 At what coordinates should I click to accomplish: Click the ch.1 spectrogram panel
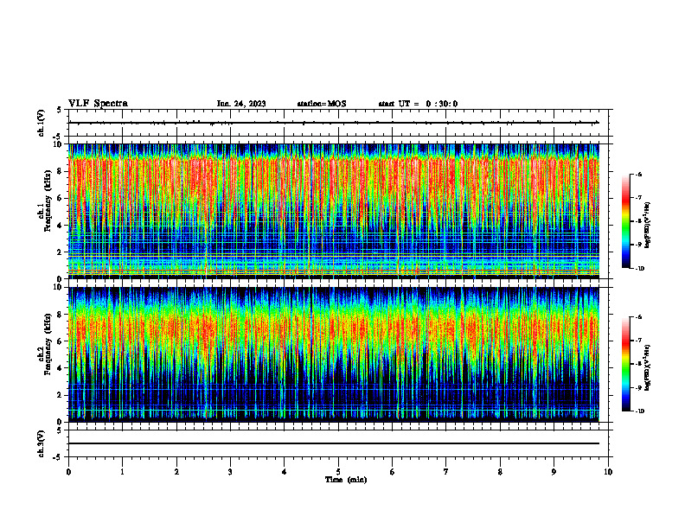[333, 211]
